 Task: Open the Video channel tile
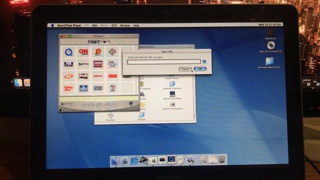coord(98,88)
